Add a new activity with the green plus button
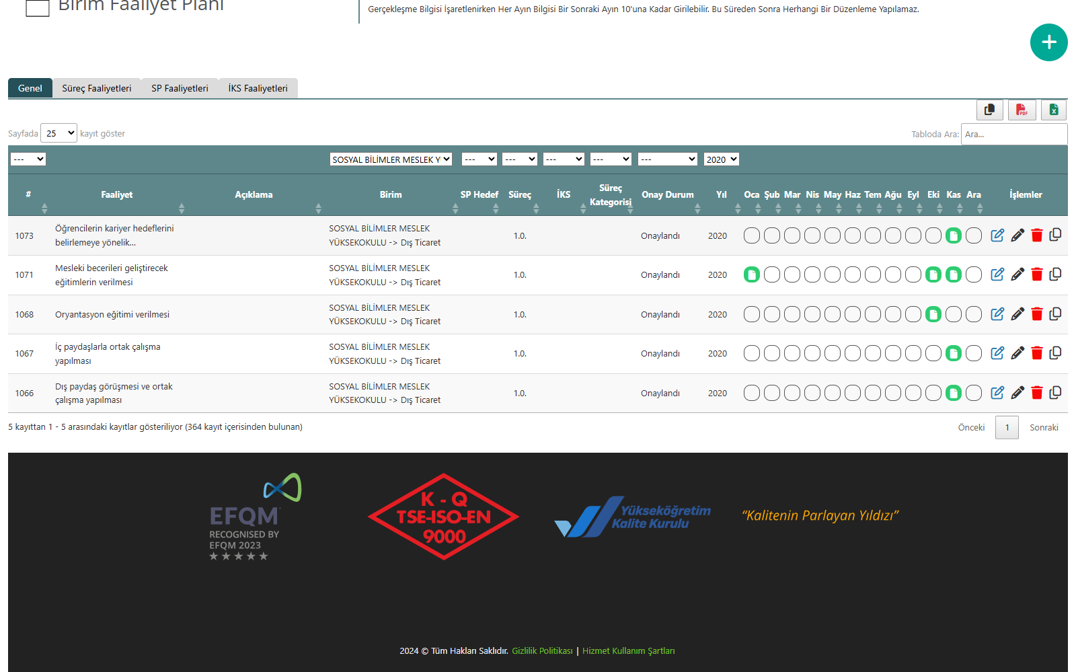The width and height of the screenshot is (1076, 672). click(1048, 42)
